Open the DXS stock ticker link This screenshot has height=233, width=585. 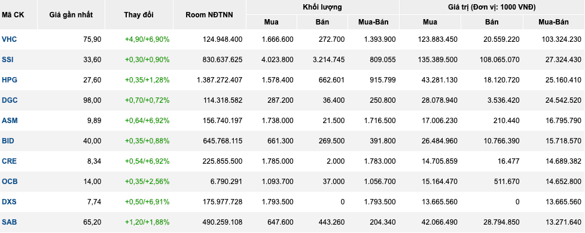point(10,202)
